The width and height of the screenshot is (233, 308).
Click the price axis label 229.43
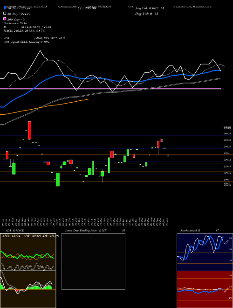[227, 160]
